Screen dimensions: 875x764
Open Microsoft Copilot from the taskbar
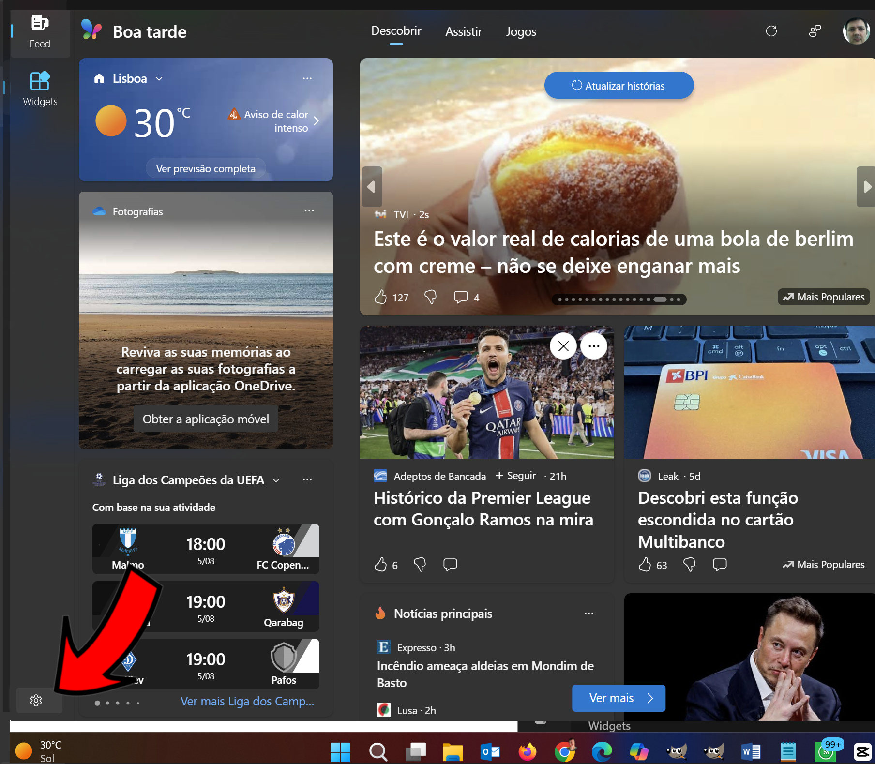pyautogui.click(x=639, y=752)
